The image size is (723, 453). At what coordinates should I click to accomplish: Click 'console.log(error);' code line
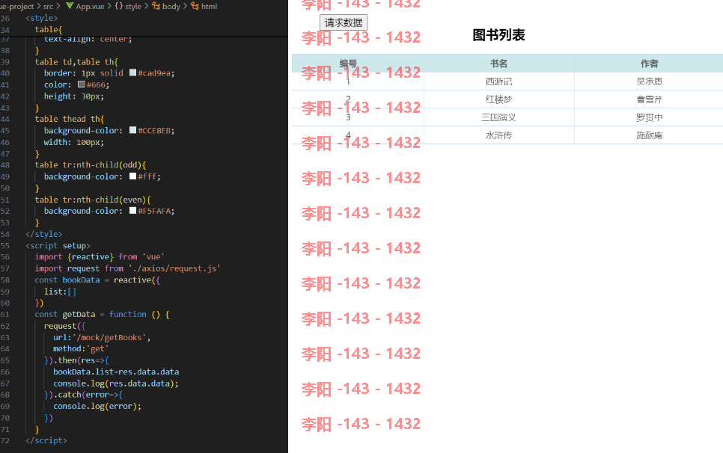(x=97, y=406)
